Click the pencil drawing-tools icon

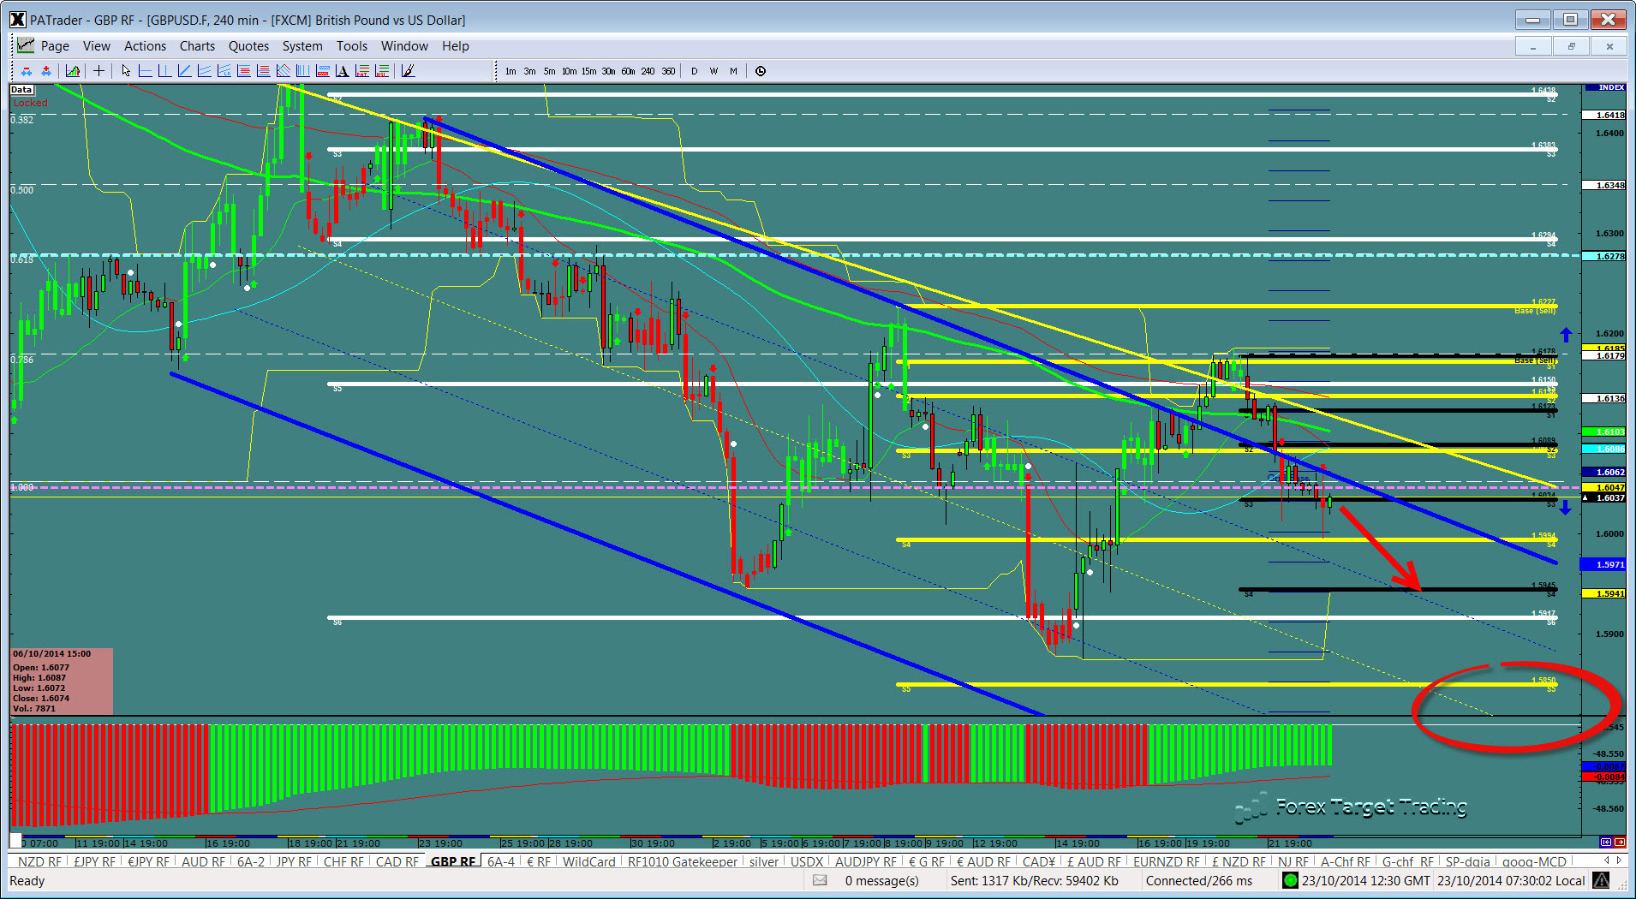coord(409,71)
